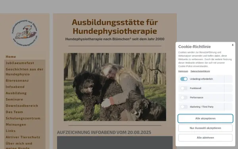Click Aufzeichnung Infoabend vom 20.08.2025 heading
238x149 pixels.
104,132
